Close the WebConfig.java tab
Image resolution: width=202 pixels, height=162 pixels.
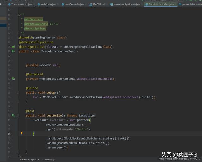[x=58, y=4]
